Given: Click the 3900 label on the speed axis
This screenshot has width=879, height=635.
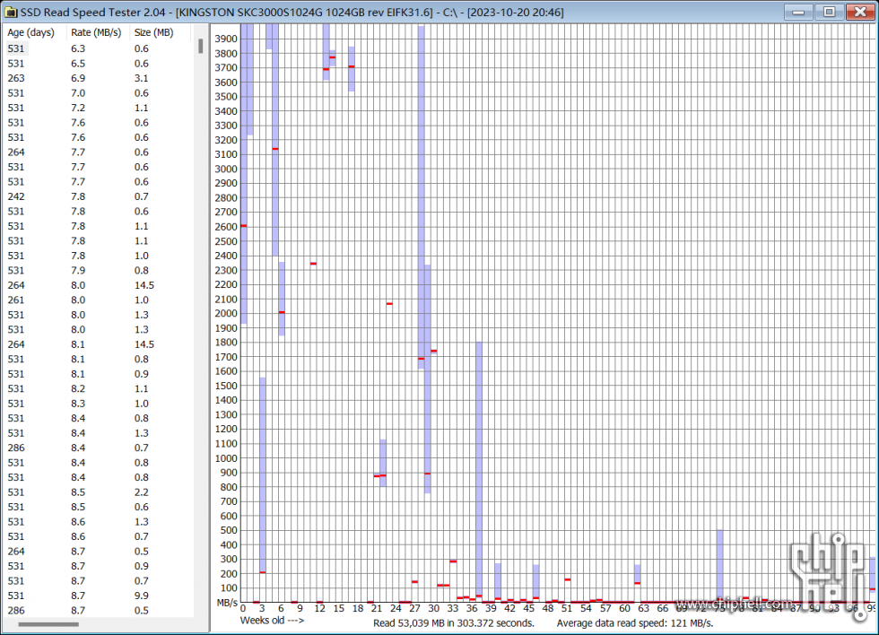Looking at the screenshot, I should click(226, 39).
